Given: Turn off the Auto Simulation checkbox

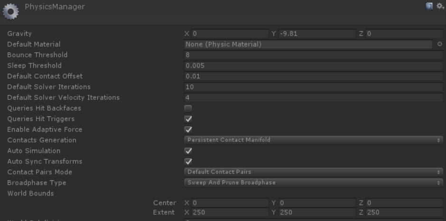Looking at the screenshot, I should coord(188,151).
